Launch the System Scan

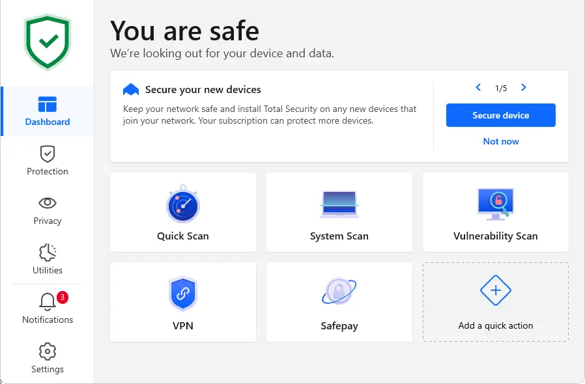(x=339, y=212)
